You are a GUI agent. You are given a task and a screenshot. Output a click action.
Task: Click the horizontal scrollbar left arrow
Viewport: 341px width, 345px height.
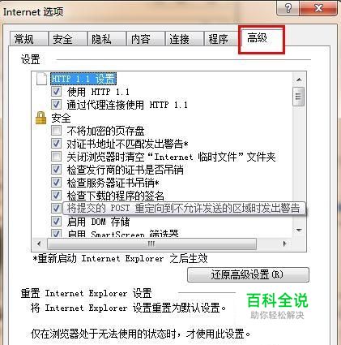pyautogui.click(x=40, y=244)
